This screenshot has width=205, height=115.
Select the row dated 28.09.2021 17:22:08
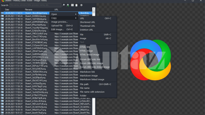point(46,63)
